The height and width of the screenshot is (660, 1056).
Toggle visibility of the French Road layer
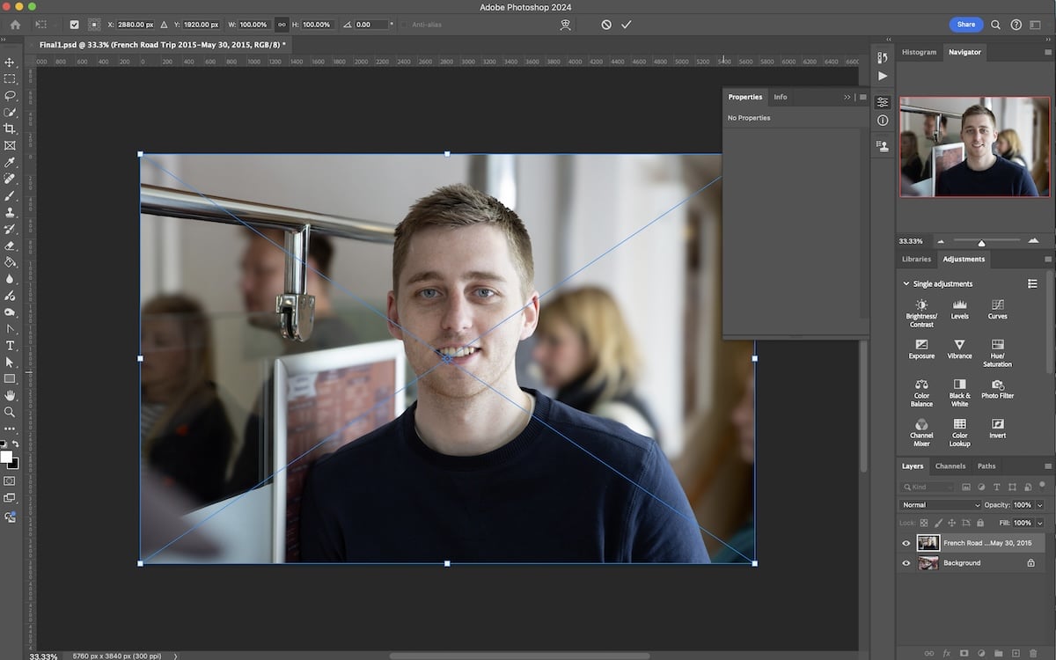point(906,543)
